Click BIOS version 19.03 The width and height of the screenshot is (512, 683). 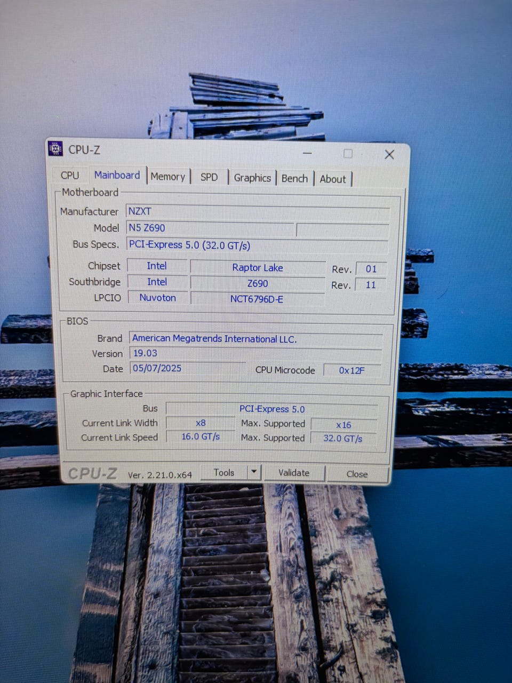(x=256, y=353)
